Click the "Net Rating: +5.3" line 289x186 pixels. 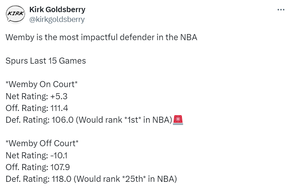point(38,96)
